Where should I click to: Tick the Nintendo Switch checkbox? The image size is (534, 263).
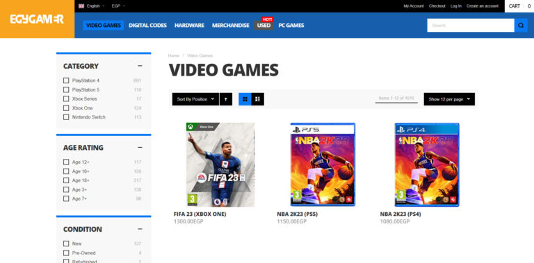point(66,117)
